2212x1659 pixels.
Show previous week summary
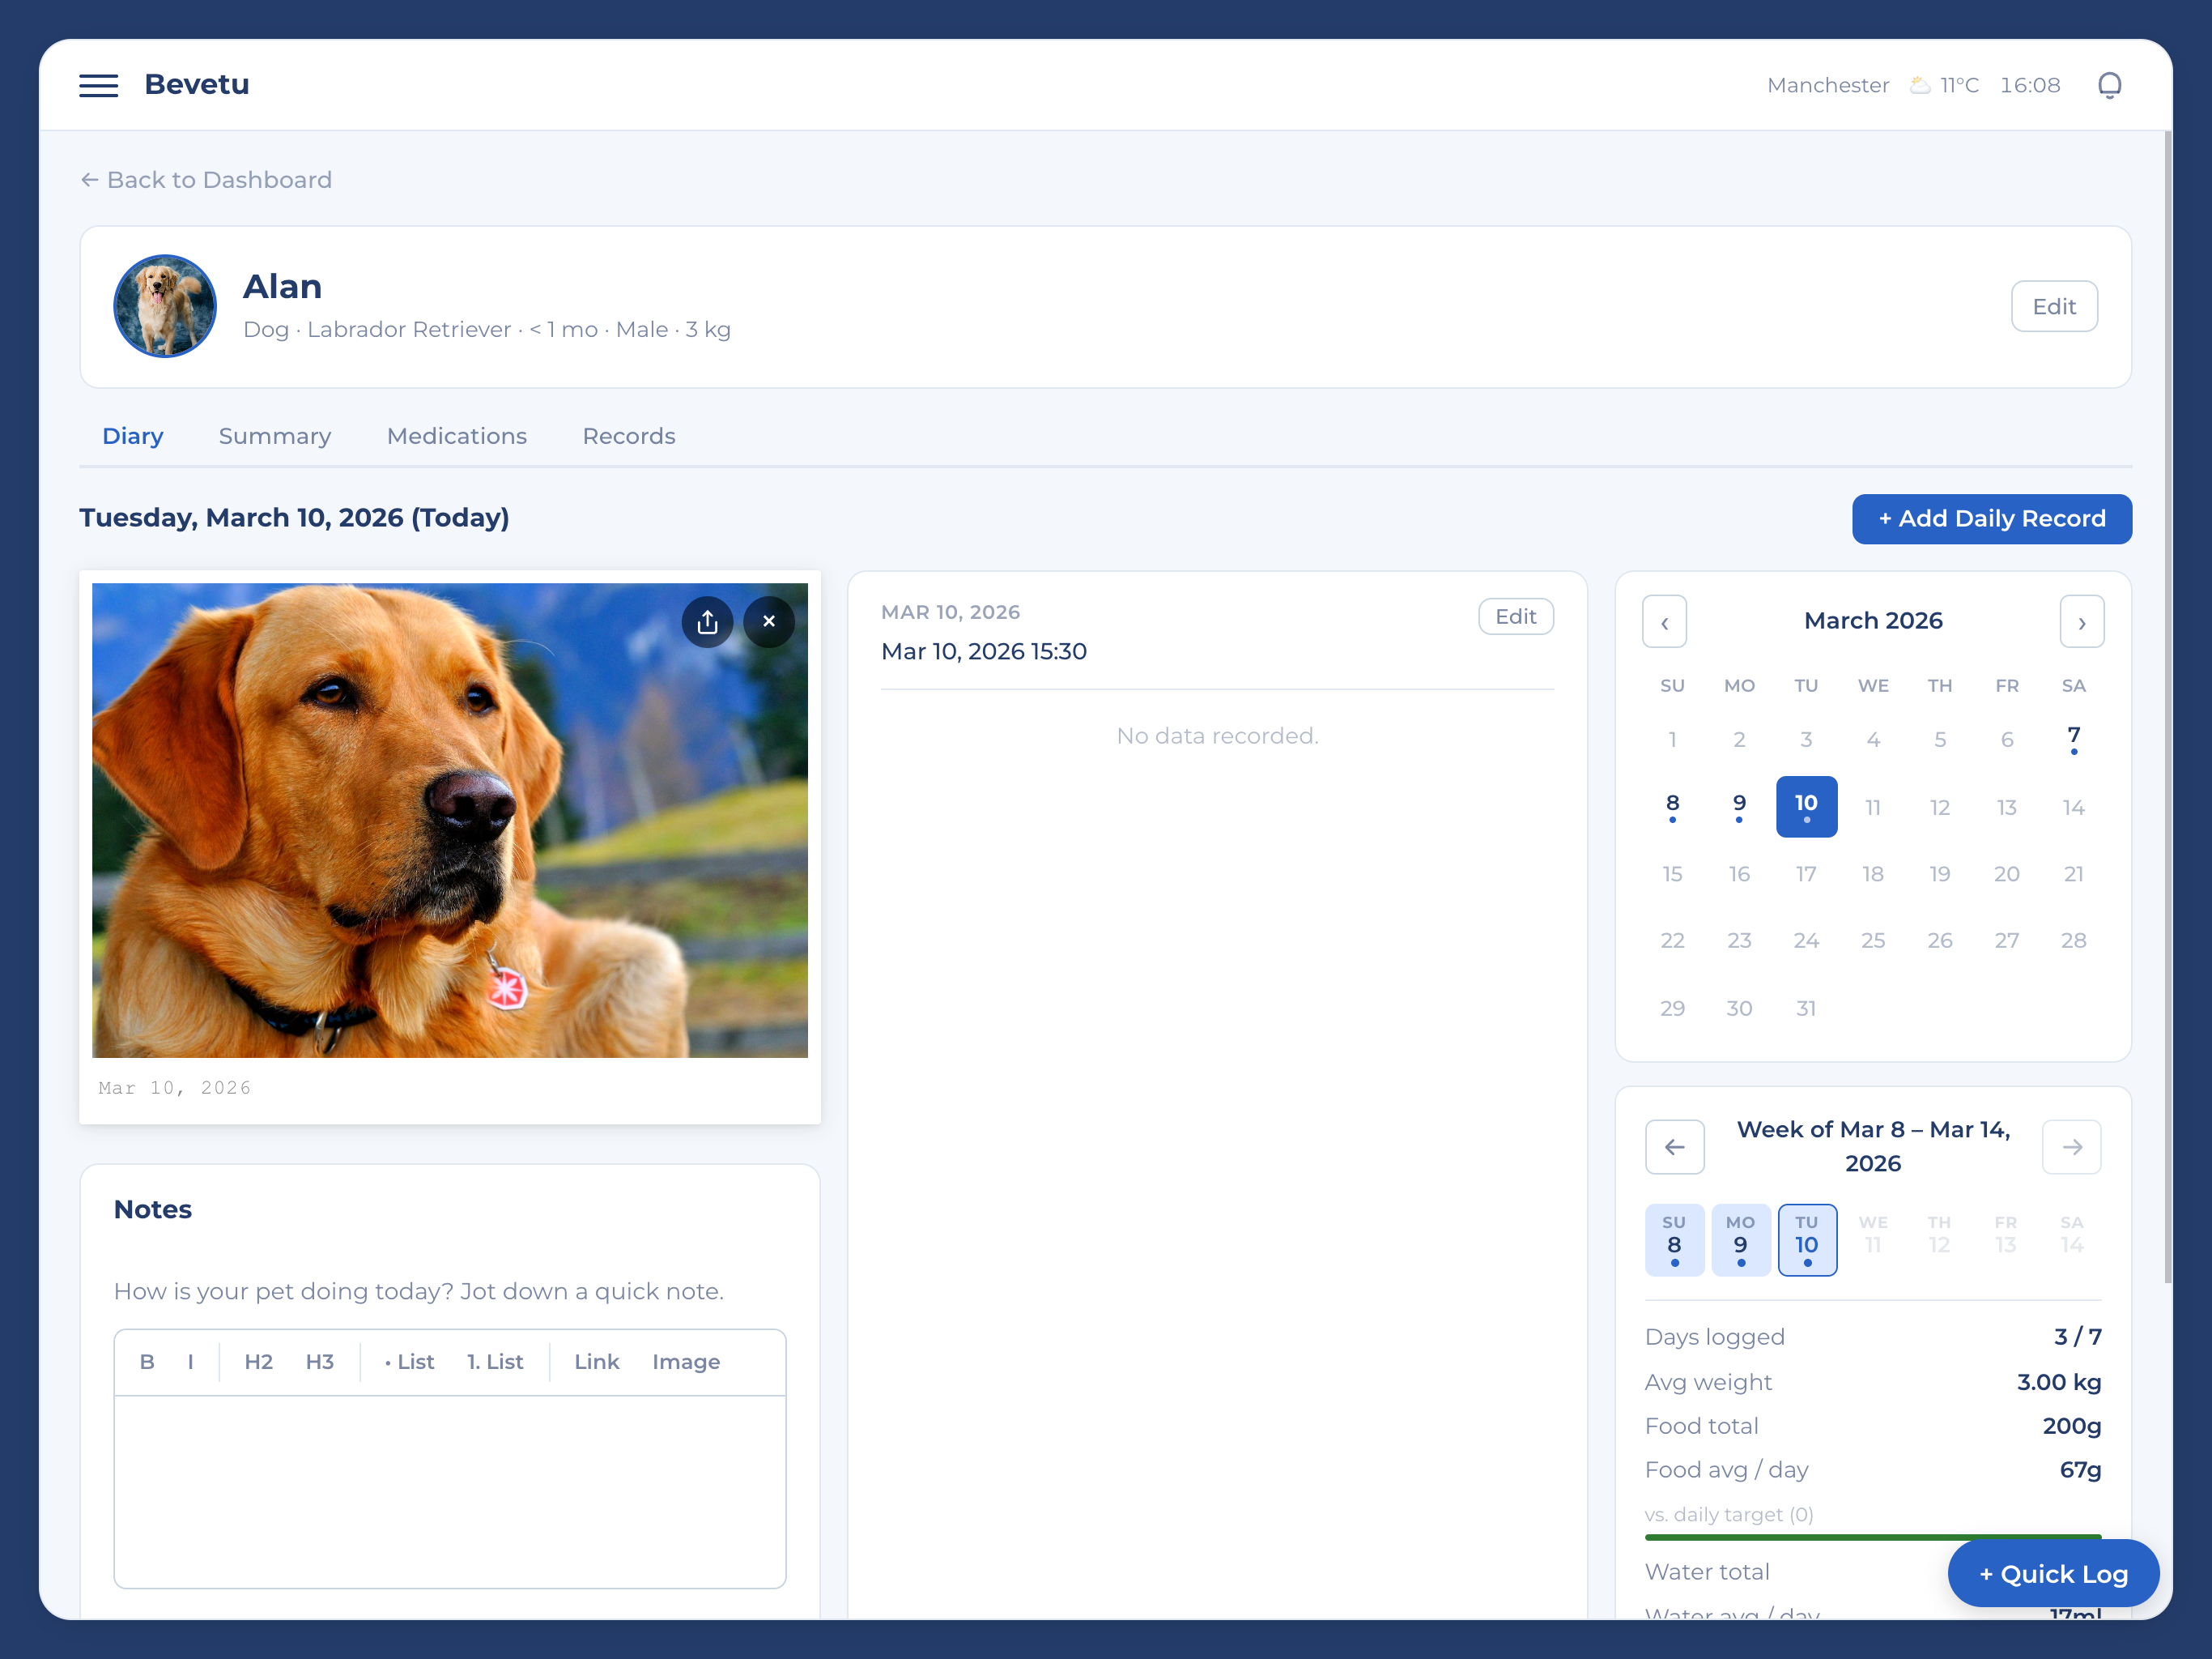coord(1674,1147)
